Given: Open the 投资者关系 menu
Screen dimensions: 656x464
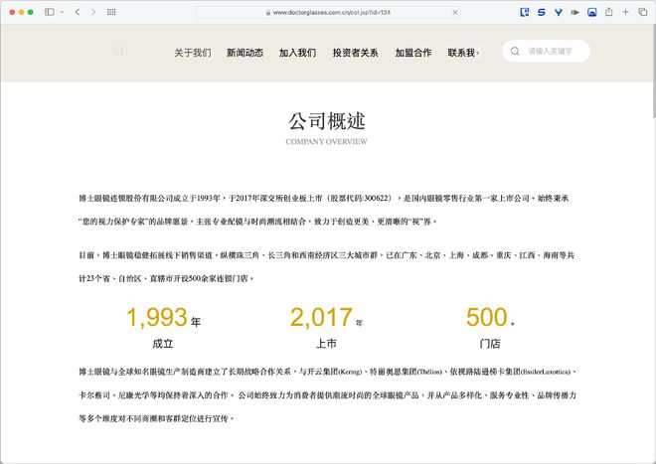Looking at the screenshot, I should tap(355, 53).
